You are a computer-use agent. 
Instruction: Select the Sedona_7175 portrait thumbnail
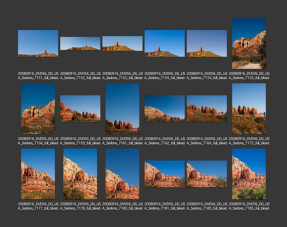point(249,109)
